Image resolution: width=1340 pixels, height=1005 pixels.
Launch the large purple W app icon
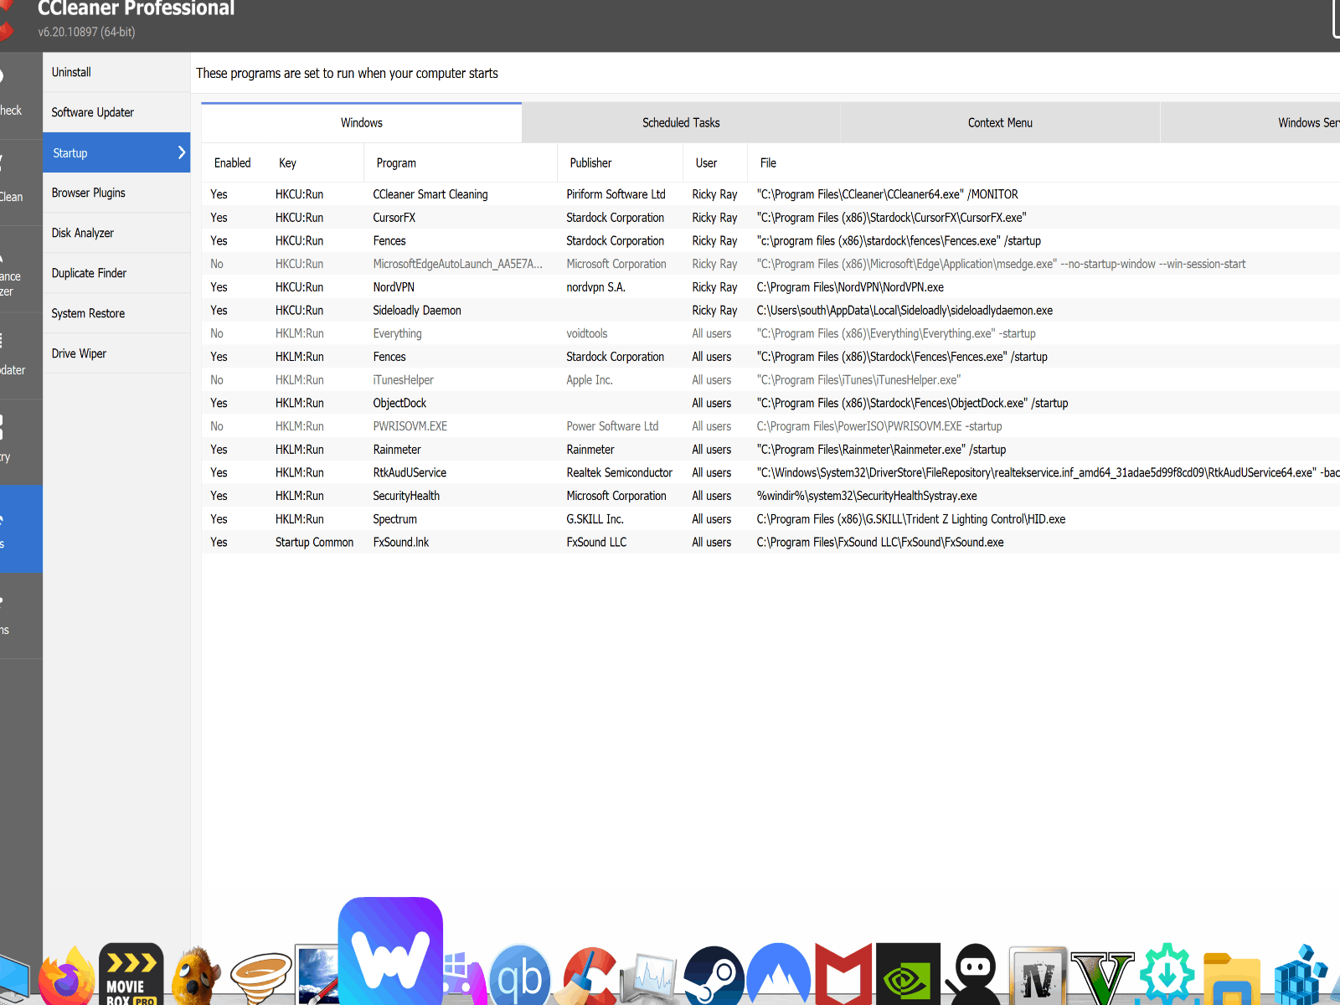point(390,951)
